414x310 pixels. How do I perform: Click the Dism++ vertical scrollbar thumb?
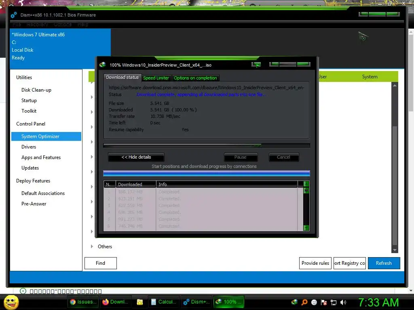point(395,186)
